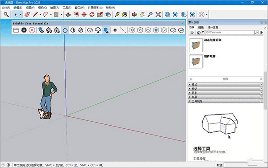Click the cloud with circular sync arrows
This screenshot has height=168, width=268.
point(181,30)
